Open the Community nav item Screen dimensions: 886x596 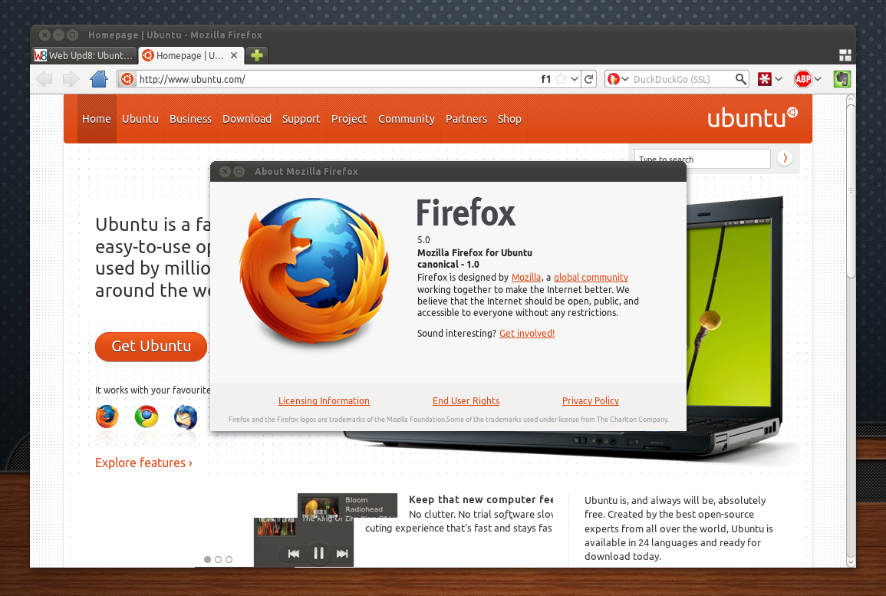coord(407,119)
